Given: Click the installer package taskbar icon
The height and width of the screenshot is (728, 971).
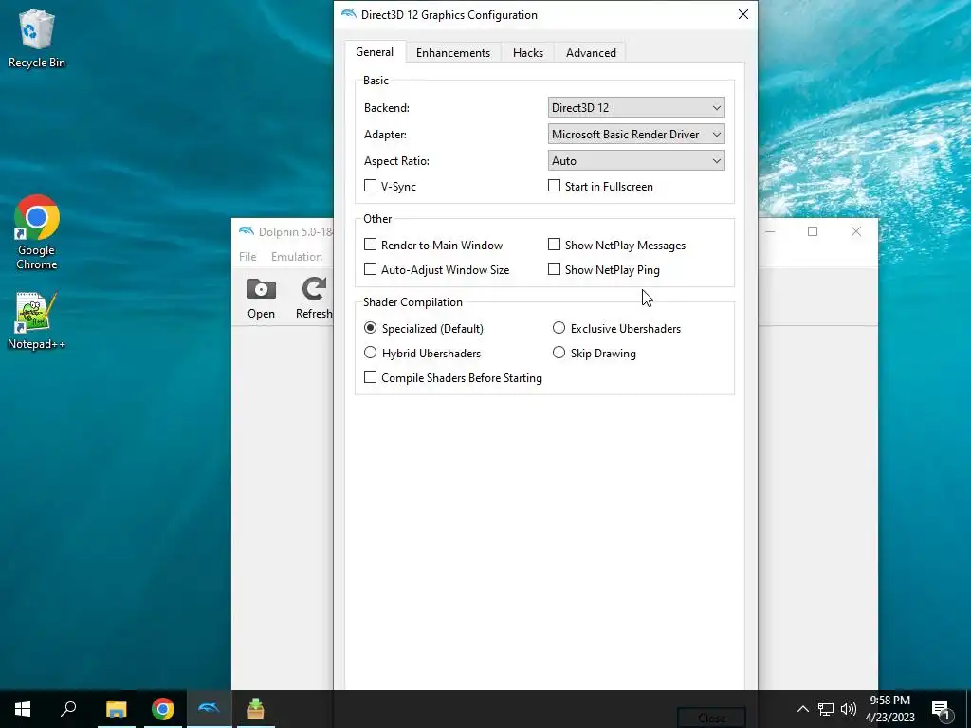Looking at the screenshot, I should 256,709.
